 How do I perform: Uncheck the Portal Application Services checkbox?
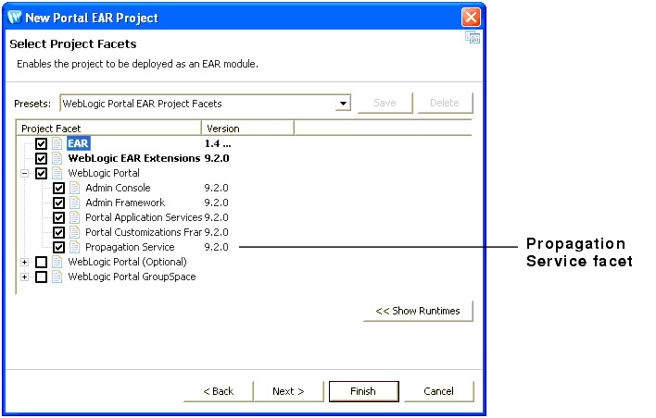coord(58,217)
